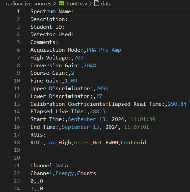Screen dimensions: 190x192
Task: Click line number 13 in the gutter
Action: point(17,104)
